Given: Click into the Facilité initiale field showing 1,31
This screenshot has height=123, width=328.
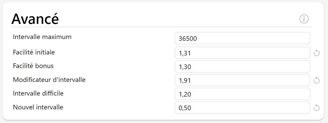Looking at the screenshot, I should click(242, 53).
